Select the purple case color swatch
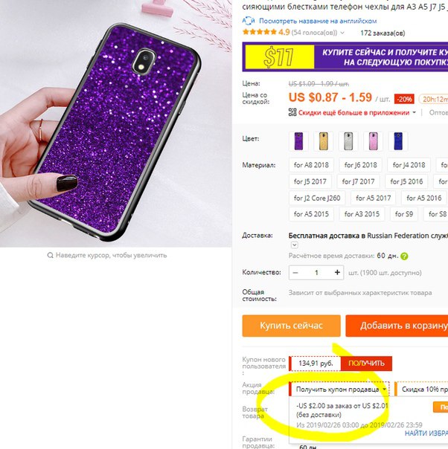Image resolution: width=448 pixels, height=449 pixels. (298, 141)
